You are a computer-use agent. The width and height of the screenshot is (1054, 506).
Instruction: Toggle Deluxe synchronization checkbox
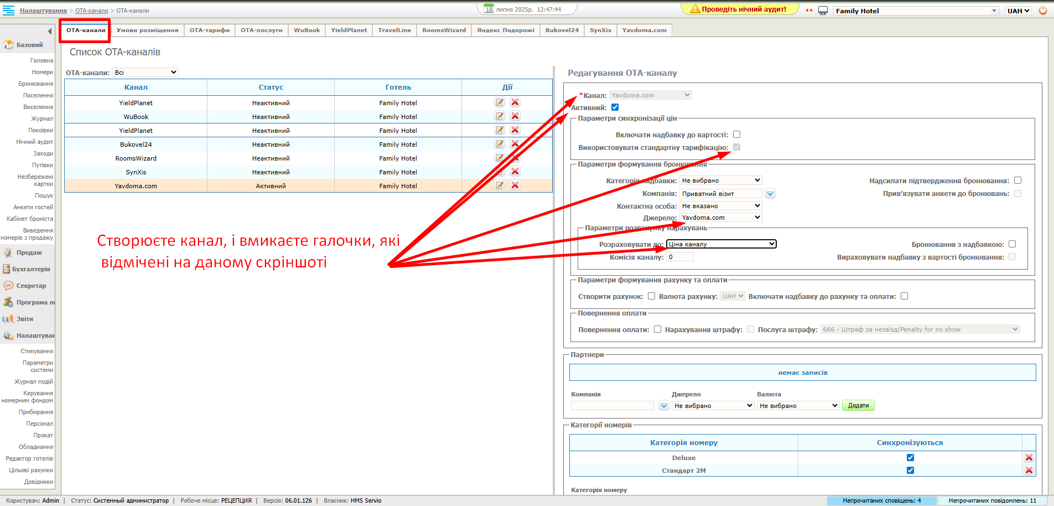(x=910, y=458)
